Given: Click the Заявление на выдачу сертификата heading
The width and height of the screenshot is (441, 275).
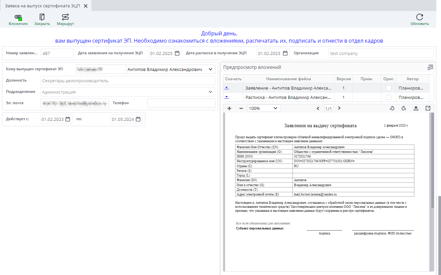Looking at the screenshot, I should click(320, 126).
